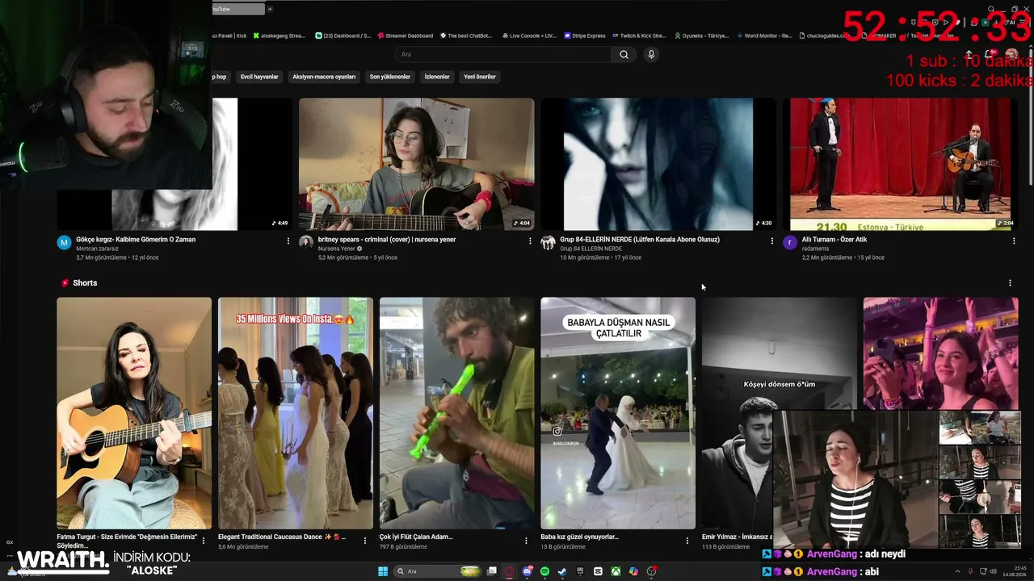Open options for Fatma Turgut short

[x=204, y=541]
